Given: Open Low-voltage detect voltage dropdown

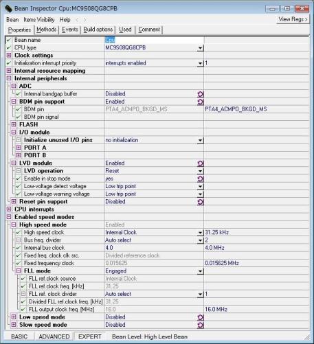Looking at the screenshot, I should coord(200,187).
